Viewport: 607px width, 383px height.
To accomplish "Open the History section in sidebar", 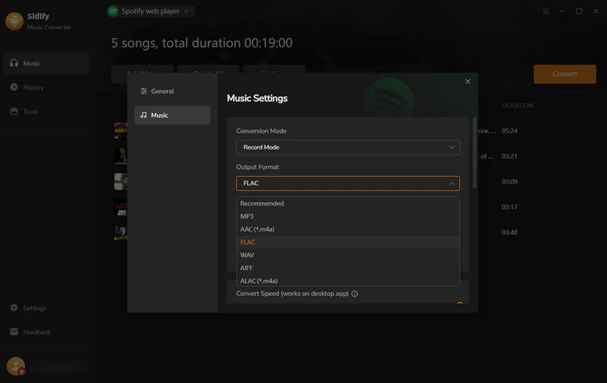I will click(x=46, y=87).
